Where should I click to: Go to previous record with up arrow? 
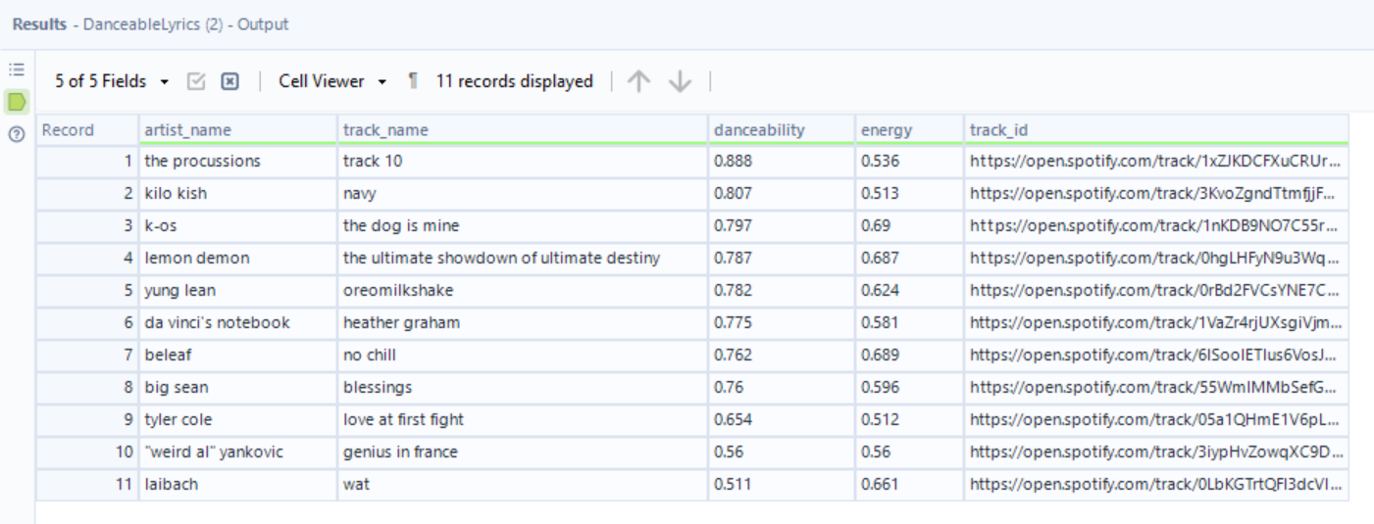638,81
